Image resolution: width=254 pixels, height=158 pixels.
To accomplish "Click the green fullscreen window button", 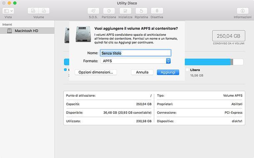I will [x=15, y=3].
